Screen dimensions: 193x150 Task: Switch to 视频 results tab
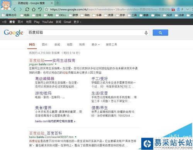[x=82, y=45]
